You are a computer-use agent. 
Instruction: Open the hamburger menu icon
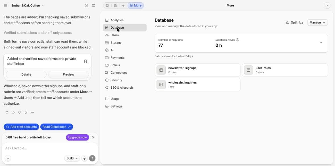(6, 6)
